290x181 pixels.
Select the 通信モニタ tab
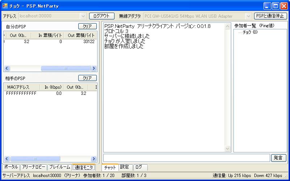(x=84, y=167)
